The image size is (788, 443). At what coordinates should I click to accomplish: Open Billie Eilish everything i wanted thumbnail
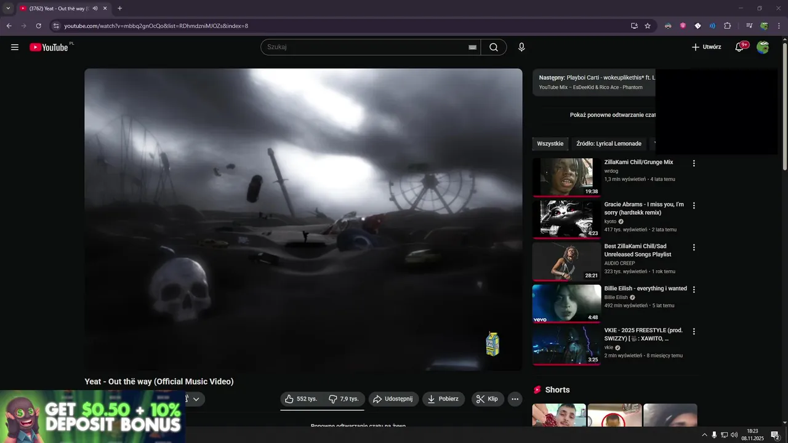(x=566, y=303)
